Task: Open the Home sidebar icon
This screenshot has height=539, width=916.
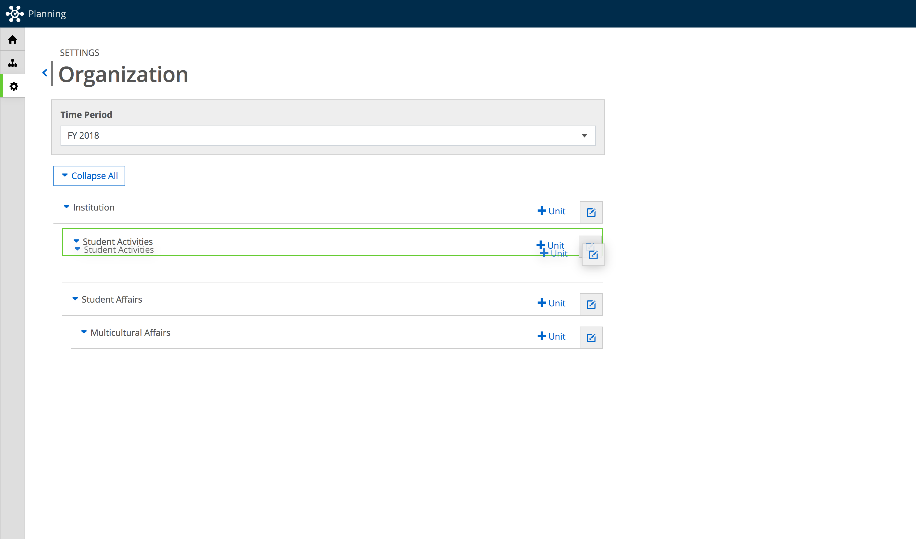Action: coord(12,39)
